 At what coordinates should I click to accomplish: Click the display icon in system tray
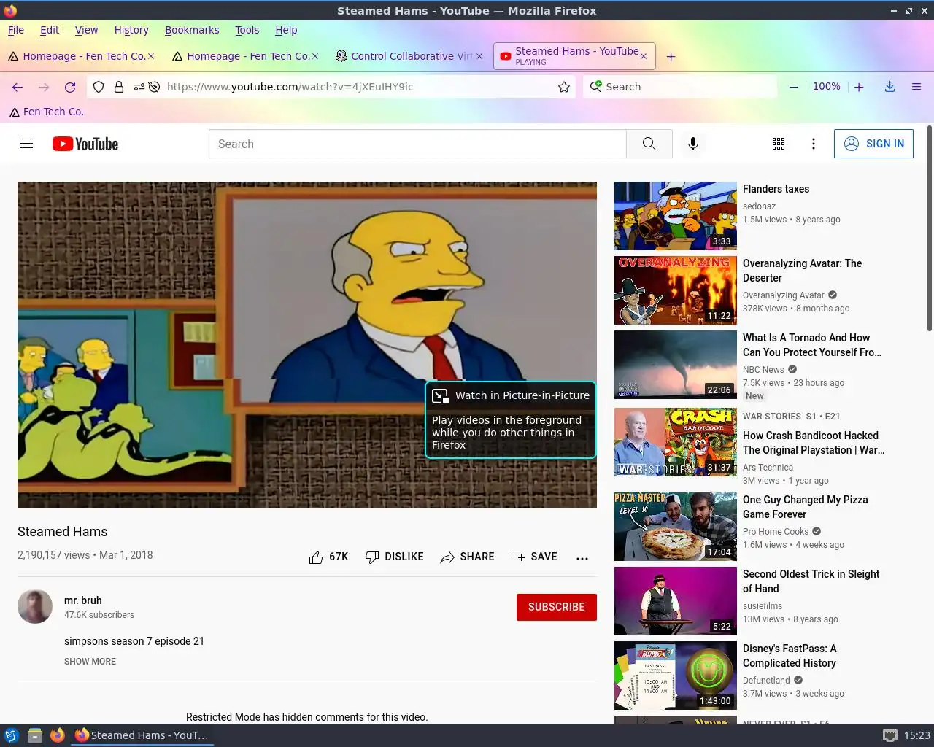[x=890, y=735]
